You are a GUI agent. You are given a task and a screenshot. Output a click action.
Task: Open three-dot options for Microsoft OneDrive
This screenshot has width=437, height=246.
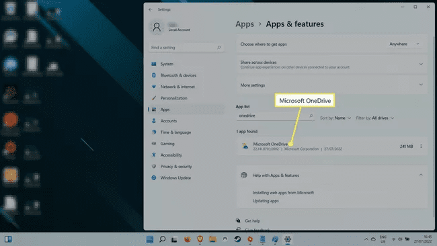click(421, 146)
